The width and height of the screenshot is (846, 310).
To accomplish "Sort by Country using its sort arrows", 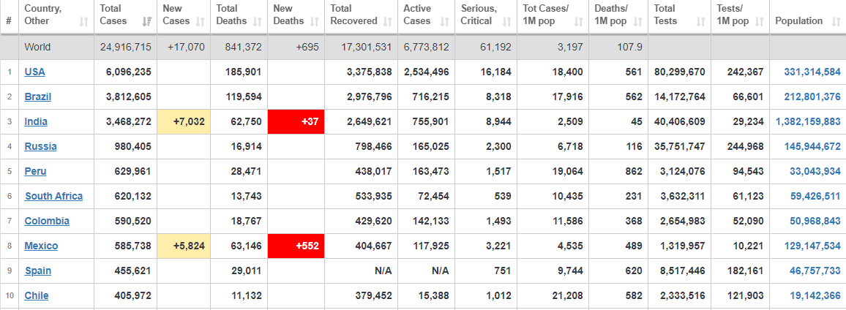I will [83, 21].
